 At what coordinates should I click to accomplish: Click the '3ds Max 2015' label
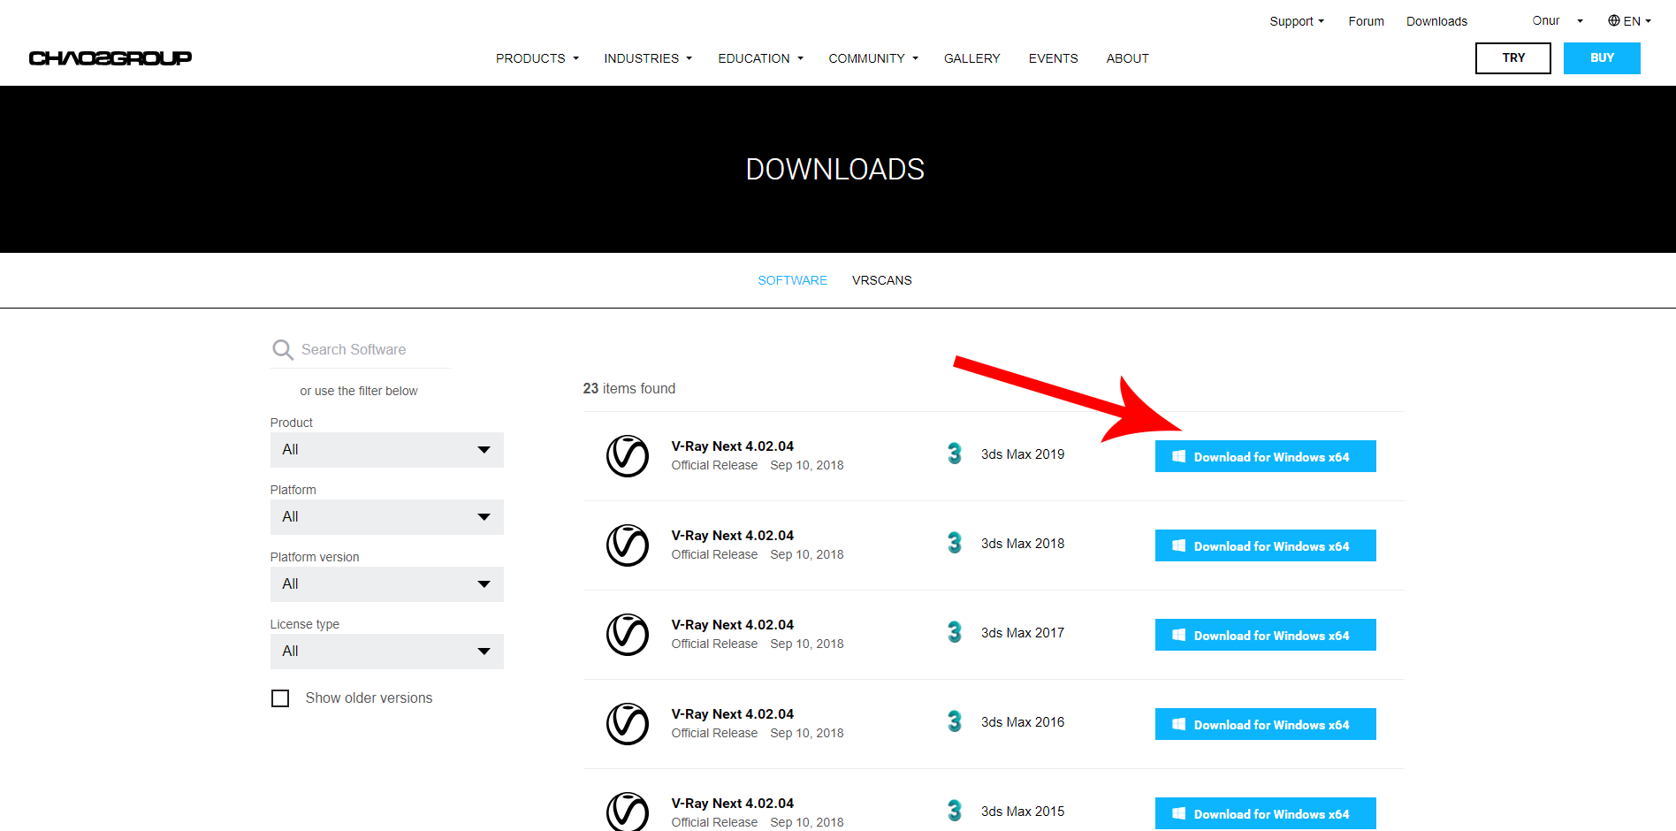click(x=1023, y=812)
